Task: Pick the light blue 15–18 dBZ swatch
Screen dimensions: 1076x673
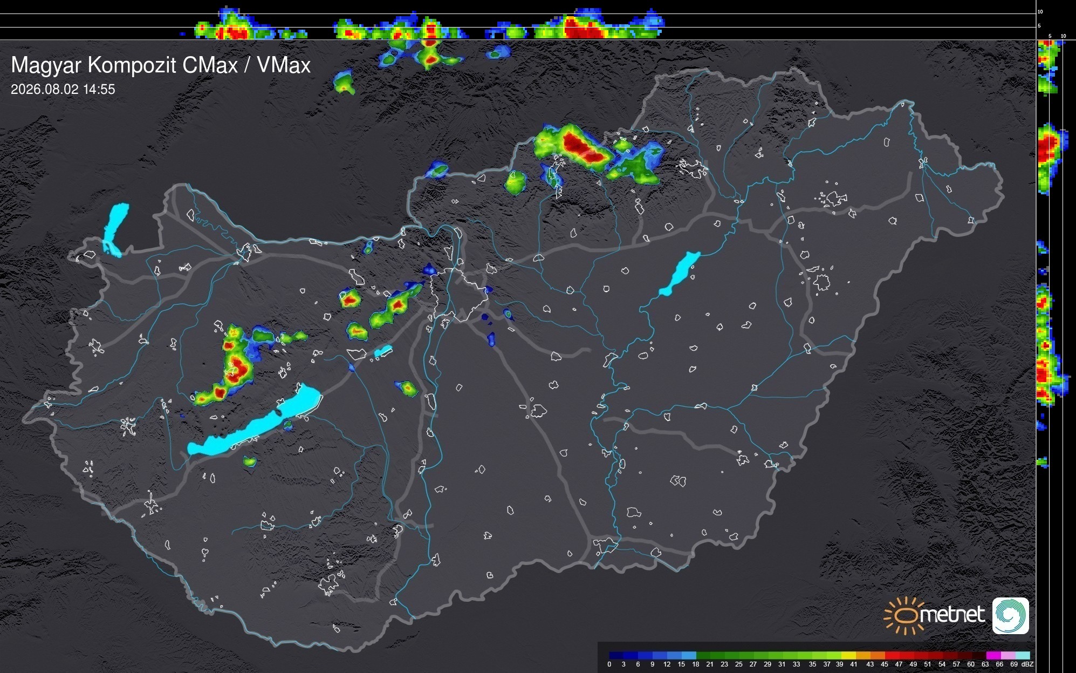Action: (689, 655)
